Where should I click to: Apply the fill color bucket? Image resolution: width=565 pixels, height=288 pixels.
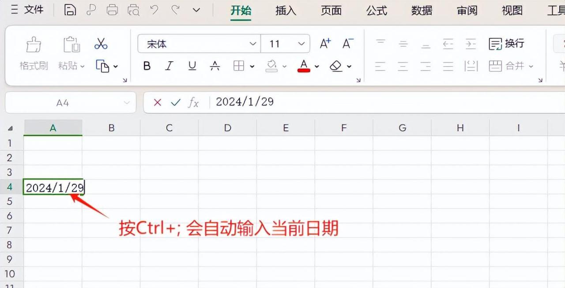coord(271,66)
